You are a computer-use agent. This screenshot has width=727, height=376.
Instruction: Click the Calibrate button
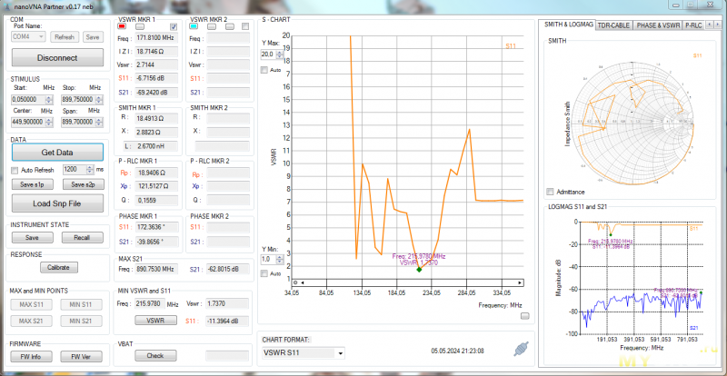[x=60, y=268]
